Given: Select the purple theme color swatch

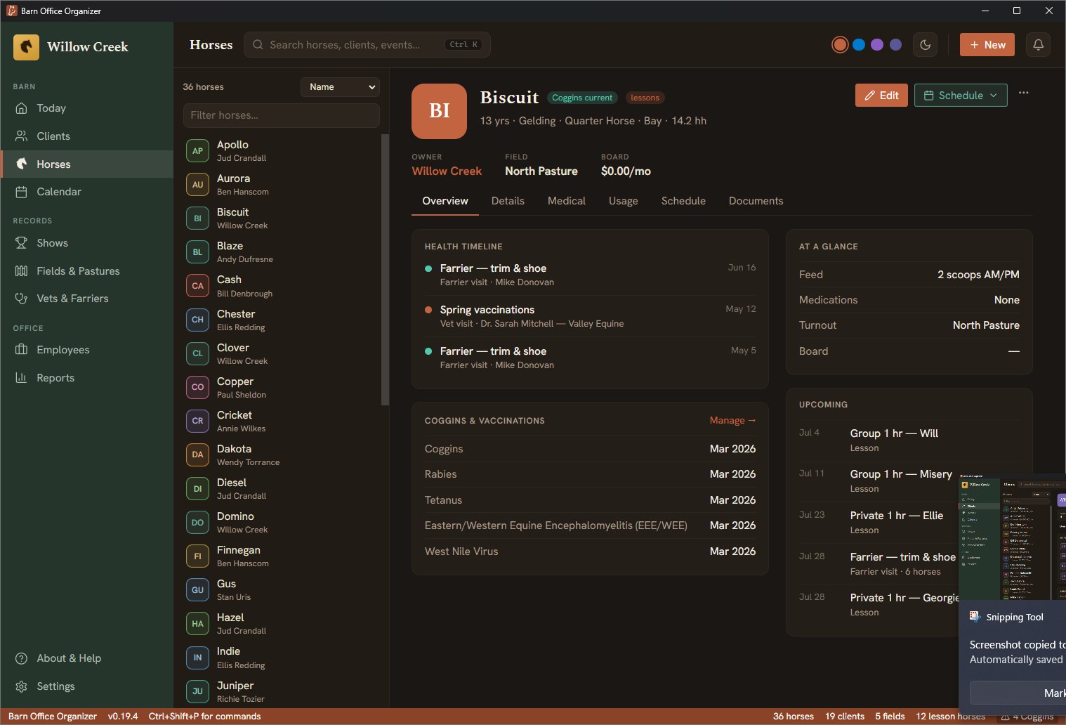Looking at the screenshot, I should (x=877, y=45).
